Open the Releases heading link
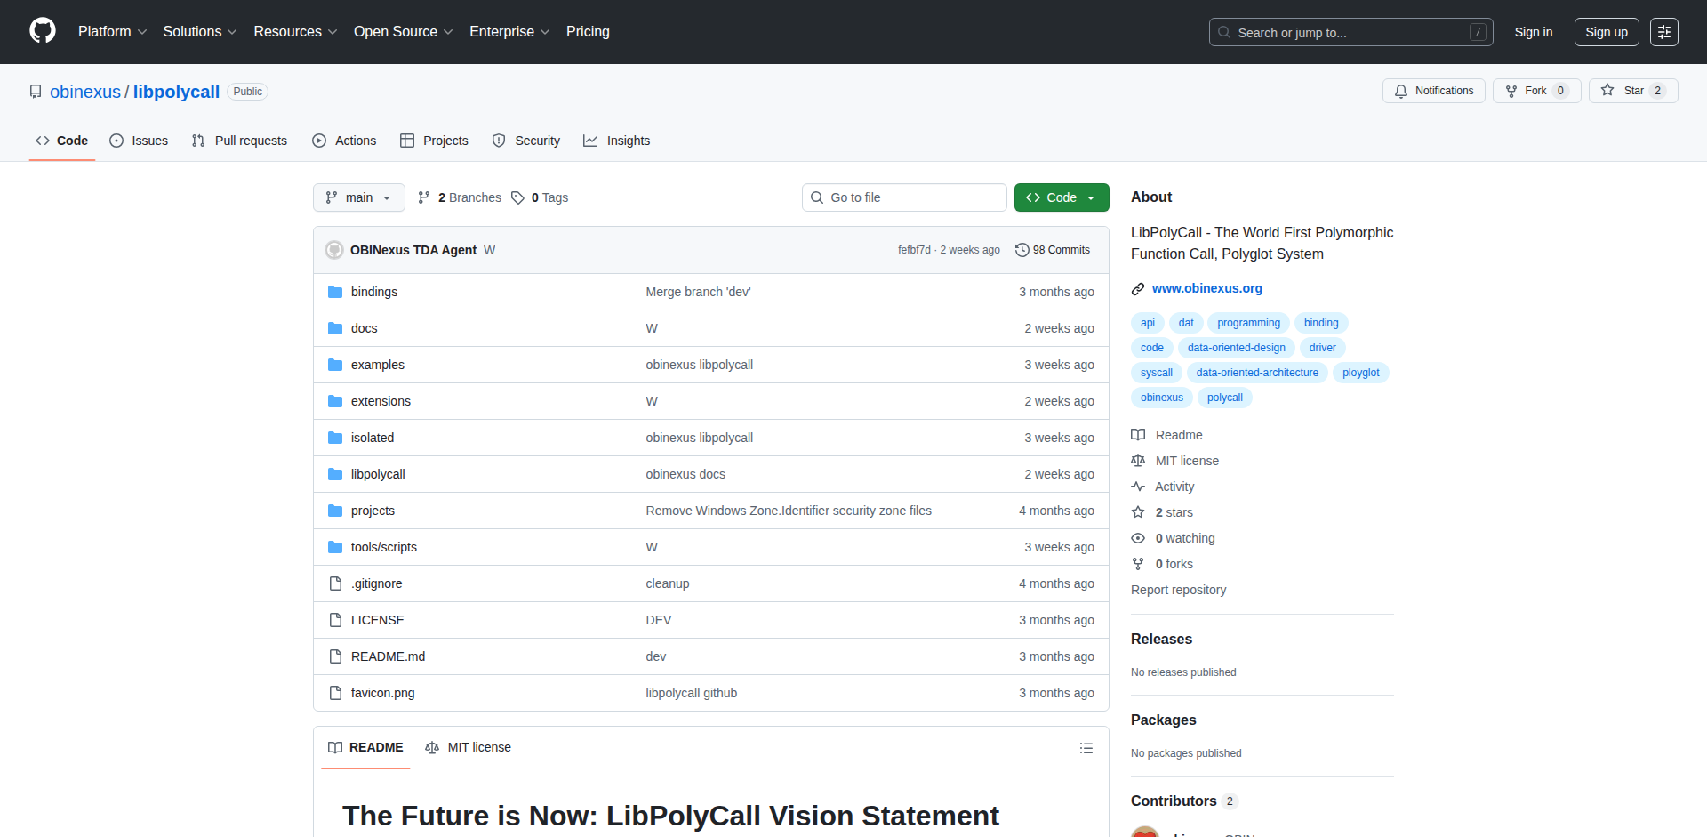 [1161, 639]
